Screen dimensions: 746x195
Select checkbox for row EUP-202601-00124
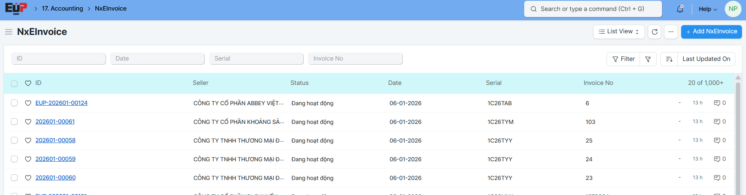click(x=14, y=103)
